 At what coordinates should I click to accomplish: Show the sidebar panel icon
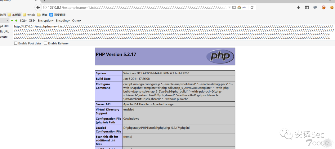(307, 7)
